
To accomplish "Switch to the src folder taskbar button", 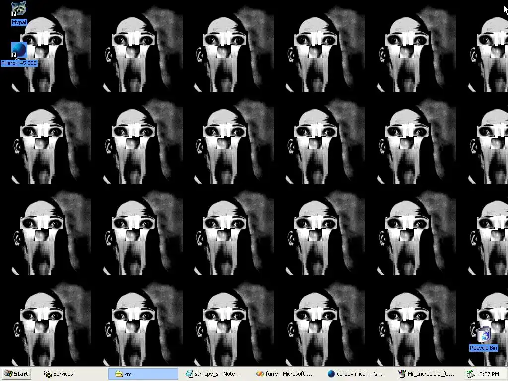I will (x=143, y=374).
